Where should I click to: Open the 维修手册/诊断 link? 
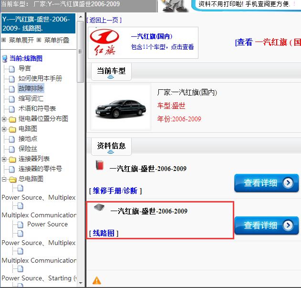(x=115, y=191)
